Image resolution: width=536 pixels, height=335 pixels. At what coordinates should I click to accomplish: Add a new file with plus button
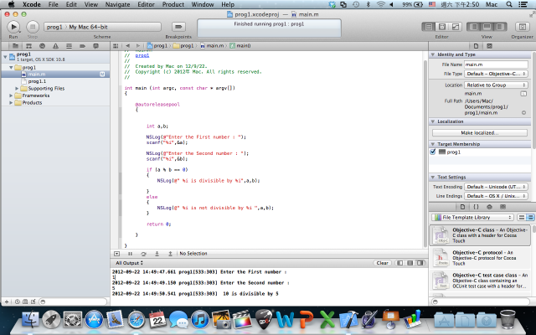click(7, 301)
